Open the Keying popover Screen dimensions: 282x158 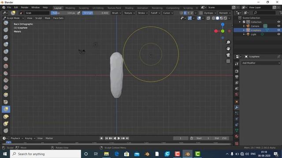pyautogui.click(x=30, y=138)
